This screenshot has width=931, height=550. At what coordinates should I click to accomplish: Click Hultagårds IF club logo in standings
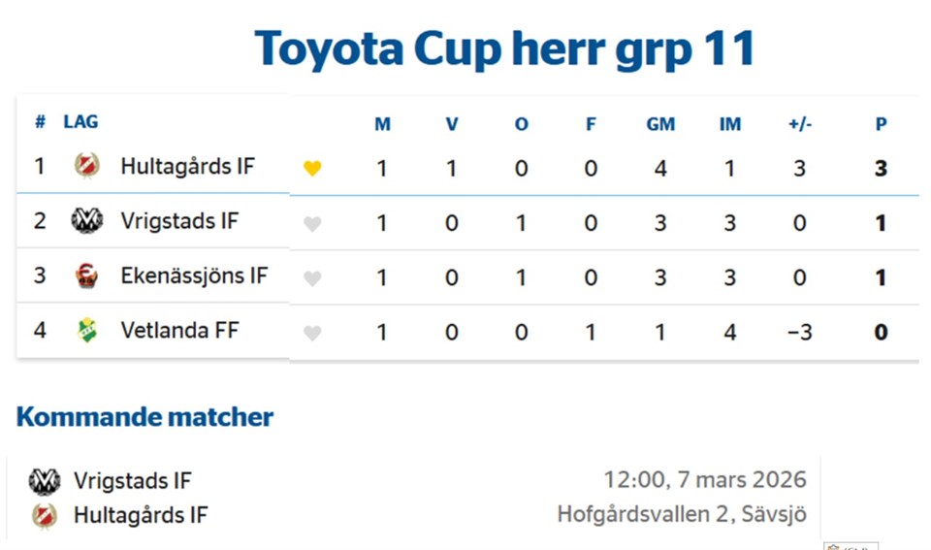[86, 166]
